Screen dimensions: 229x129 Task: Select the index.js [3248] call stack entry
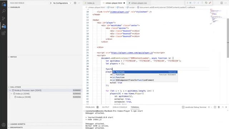(24, 97)
